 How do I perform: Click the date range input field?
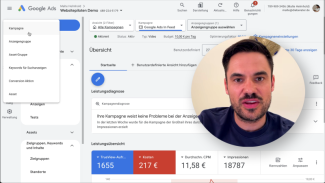coord(210,50)
